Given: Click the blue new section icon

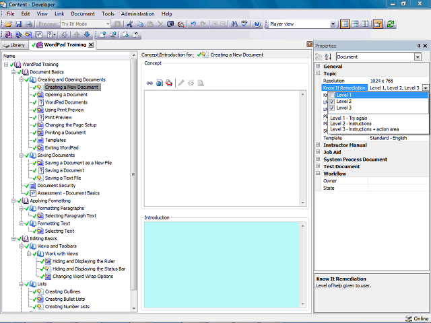Looking at the screenshot, I should [18, 34].
